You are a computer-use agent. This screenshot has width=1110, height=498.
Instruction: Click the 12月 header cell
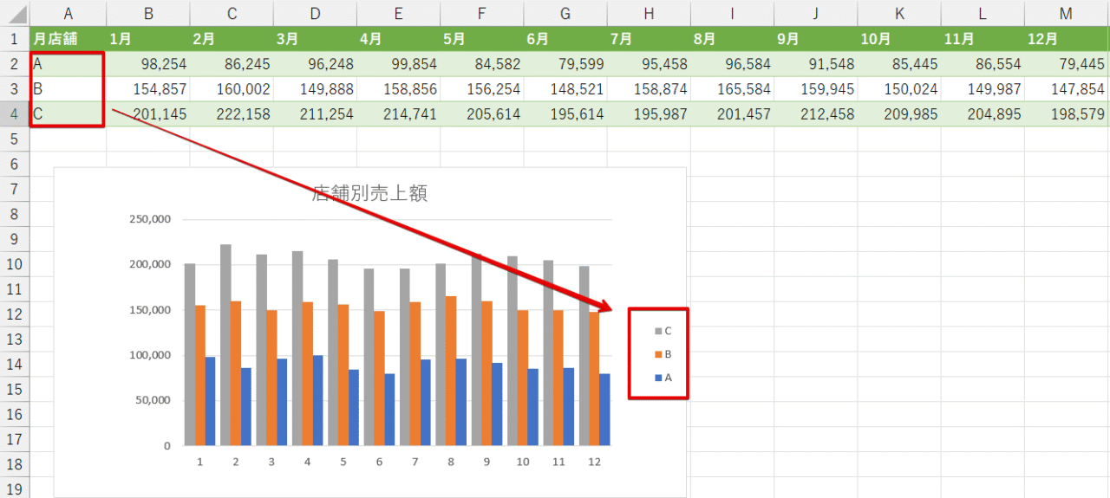point(1066,39)
